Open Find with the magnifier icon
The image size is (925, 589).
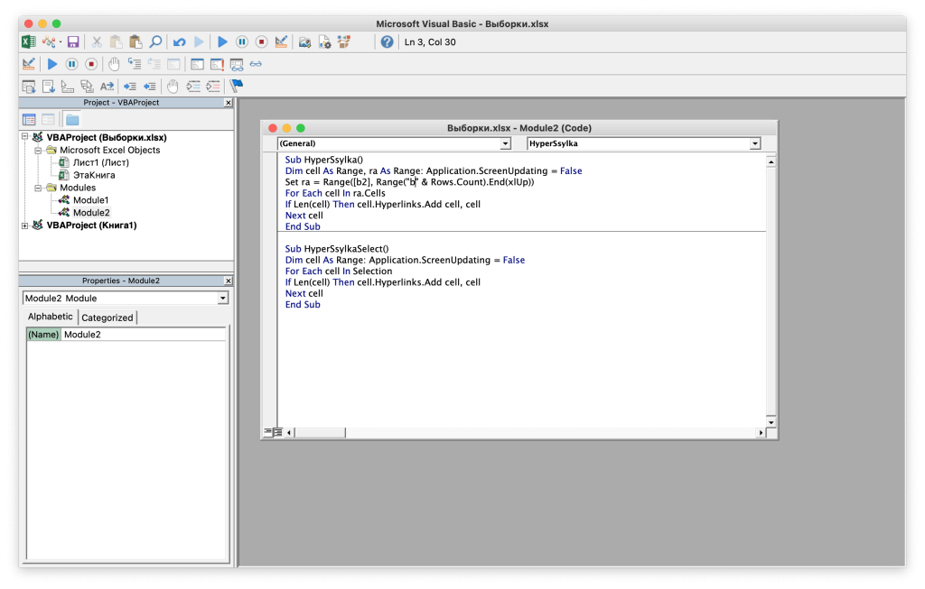tap(155, 41)
